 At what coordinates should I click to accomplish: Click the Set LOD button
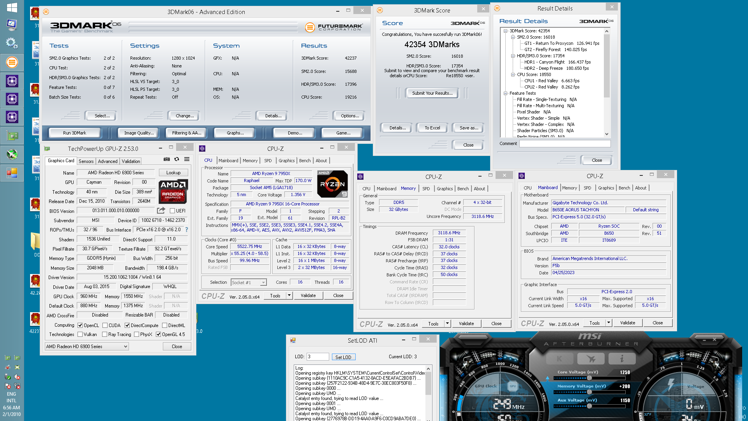click(x=343, y=357)
